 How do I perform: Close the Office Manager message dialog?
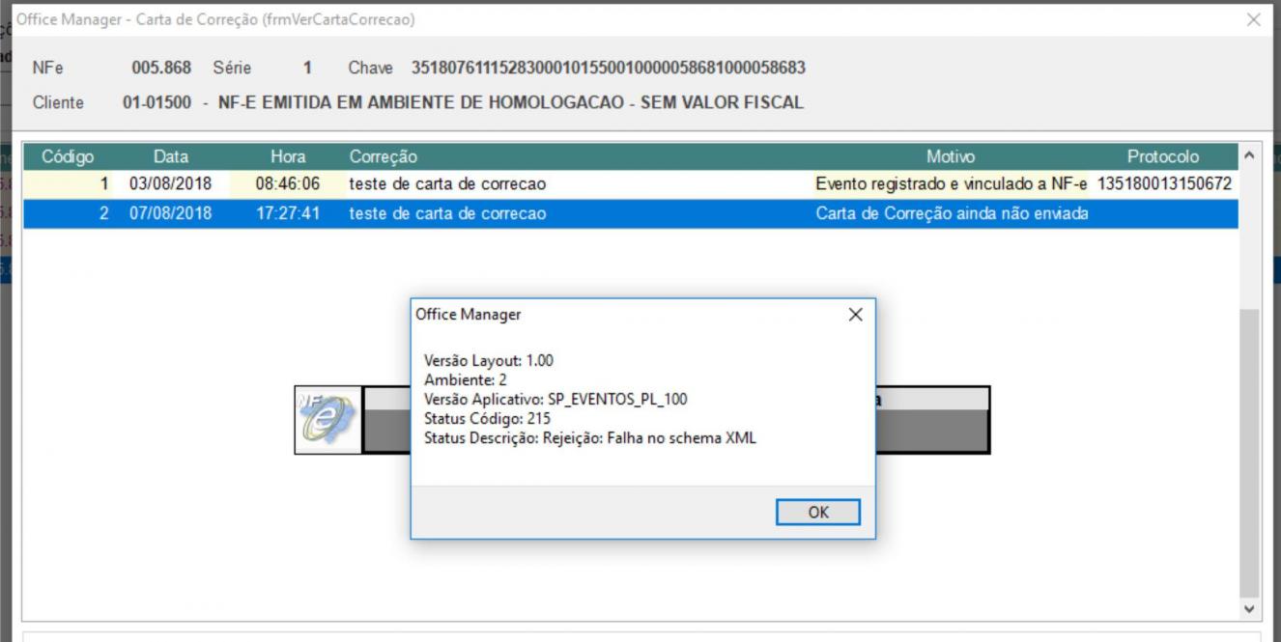coord(854,315)
